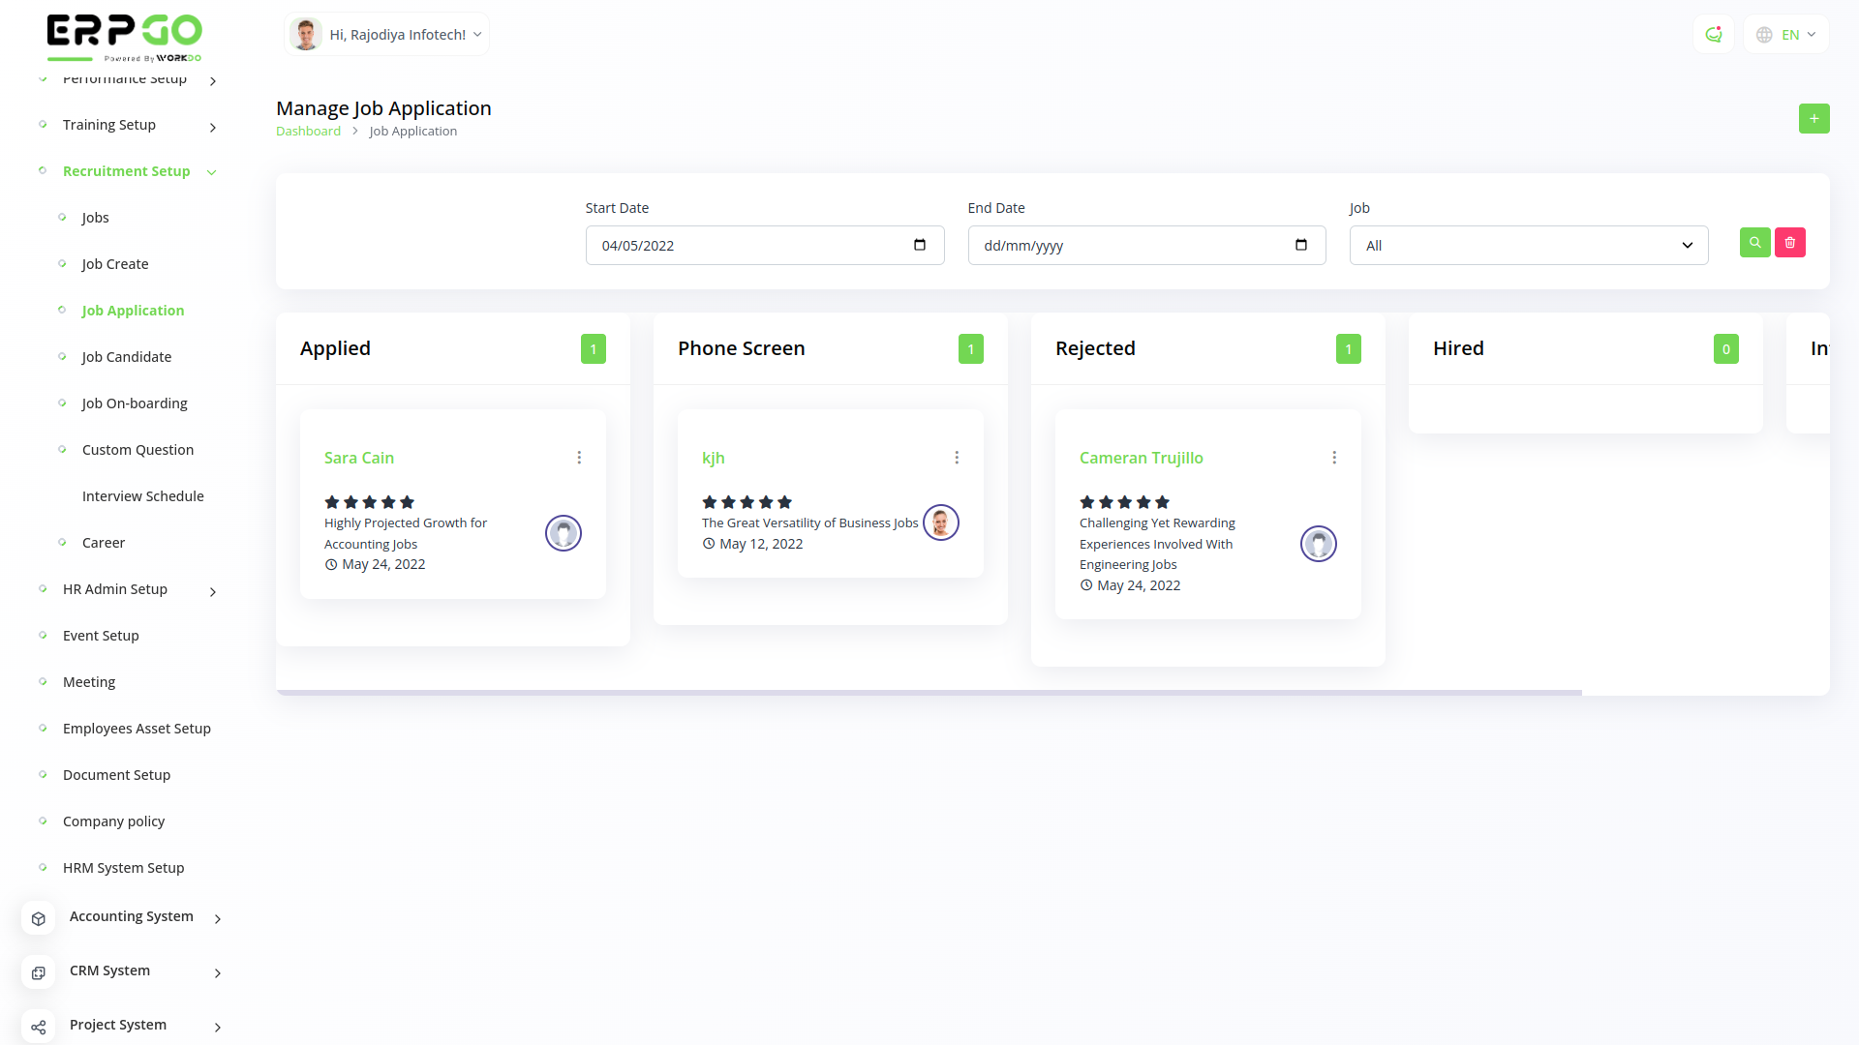The height and width of the screenshot is (1045, 1859).
Task: Click the green plus icon to add application
Action: [1813, 118]
